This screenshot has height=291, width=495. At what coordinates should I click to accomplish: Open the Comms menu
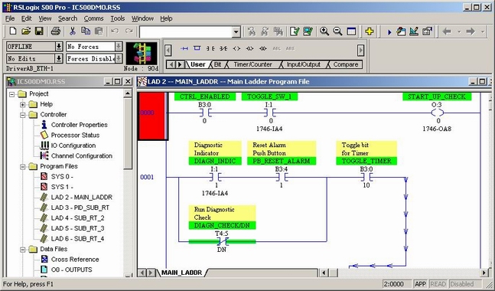coord(93,18)
